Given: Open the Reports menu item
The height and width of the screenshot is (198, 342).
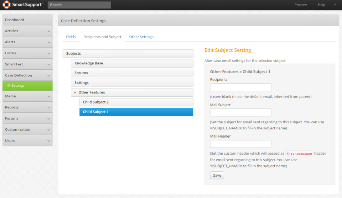Looking at the screenshot, I should [27, 107].
